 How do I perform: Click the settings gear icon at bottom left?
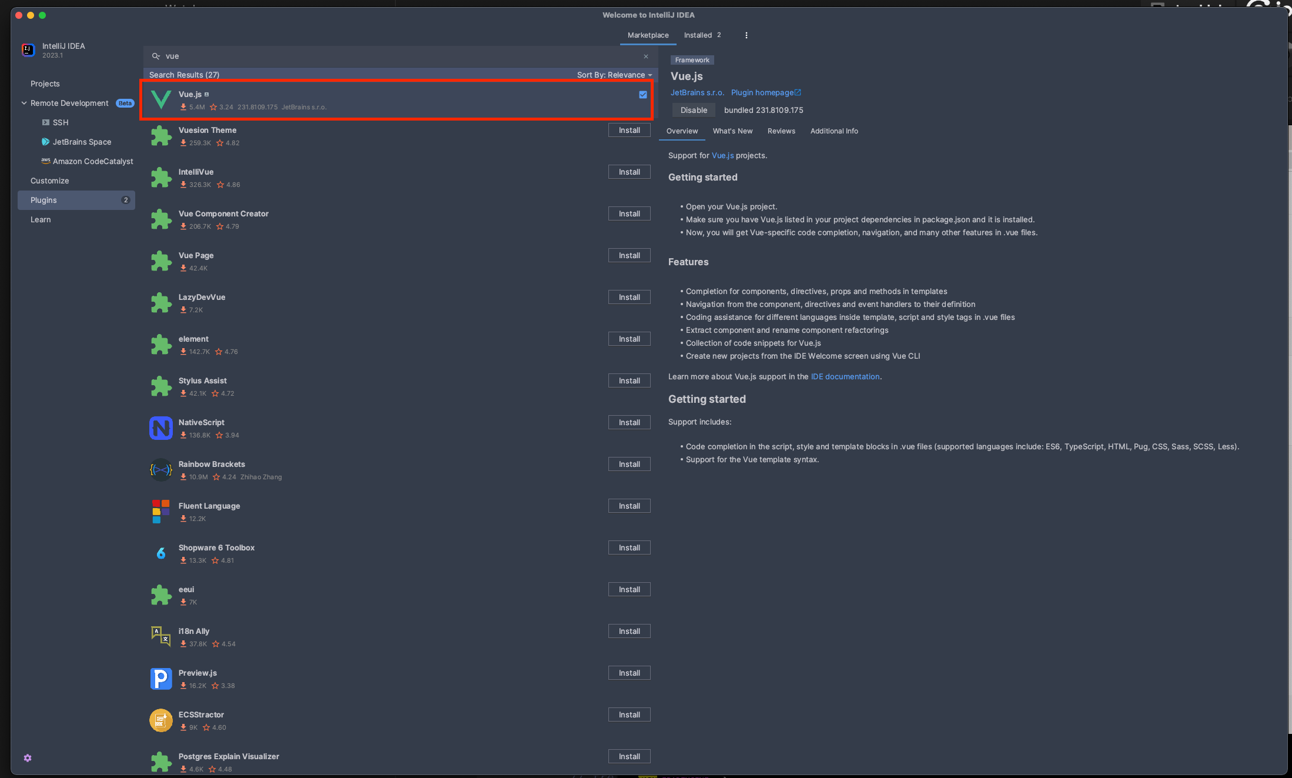(28, 758)
